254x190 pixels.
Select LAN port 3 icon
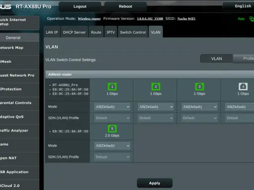click(x=199, y=87)
